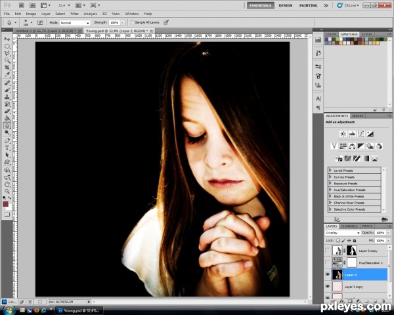Launch Bridge from the application bar
The width and height of the screenshot is (394, 315).
tap(22, 5)
